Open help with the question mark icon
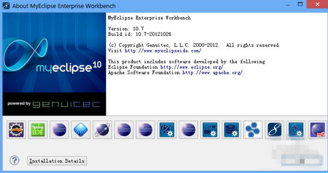Viewport: 328px width, 173px height. (15, 160)
